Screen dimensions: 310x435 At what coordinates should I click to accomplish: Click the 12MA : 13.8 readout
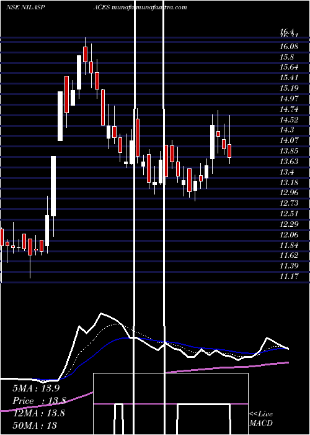coord(39,413)
